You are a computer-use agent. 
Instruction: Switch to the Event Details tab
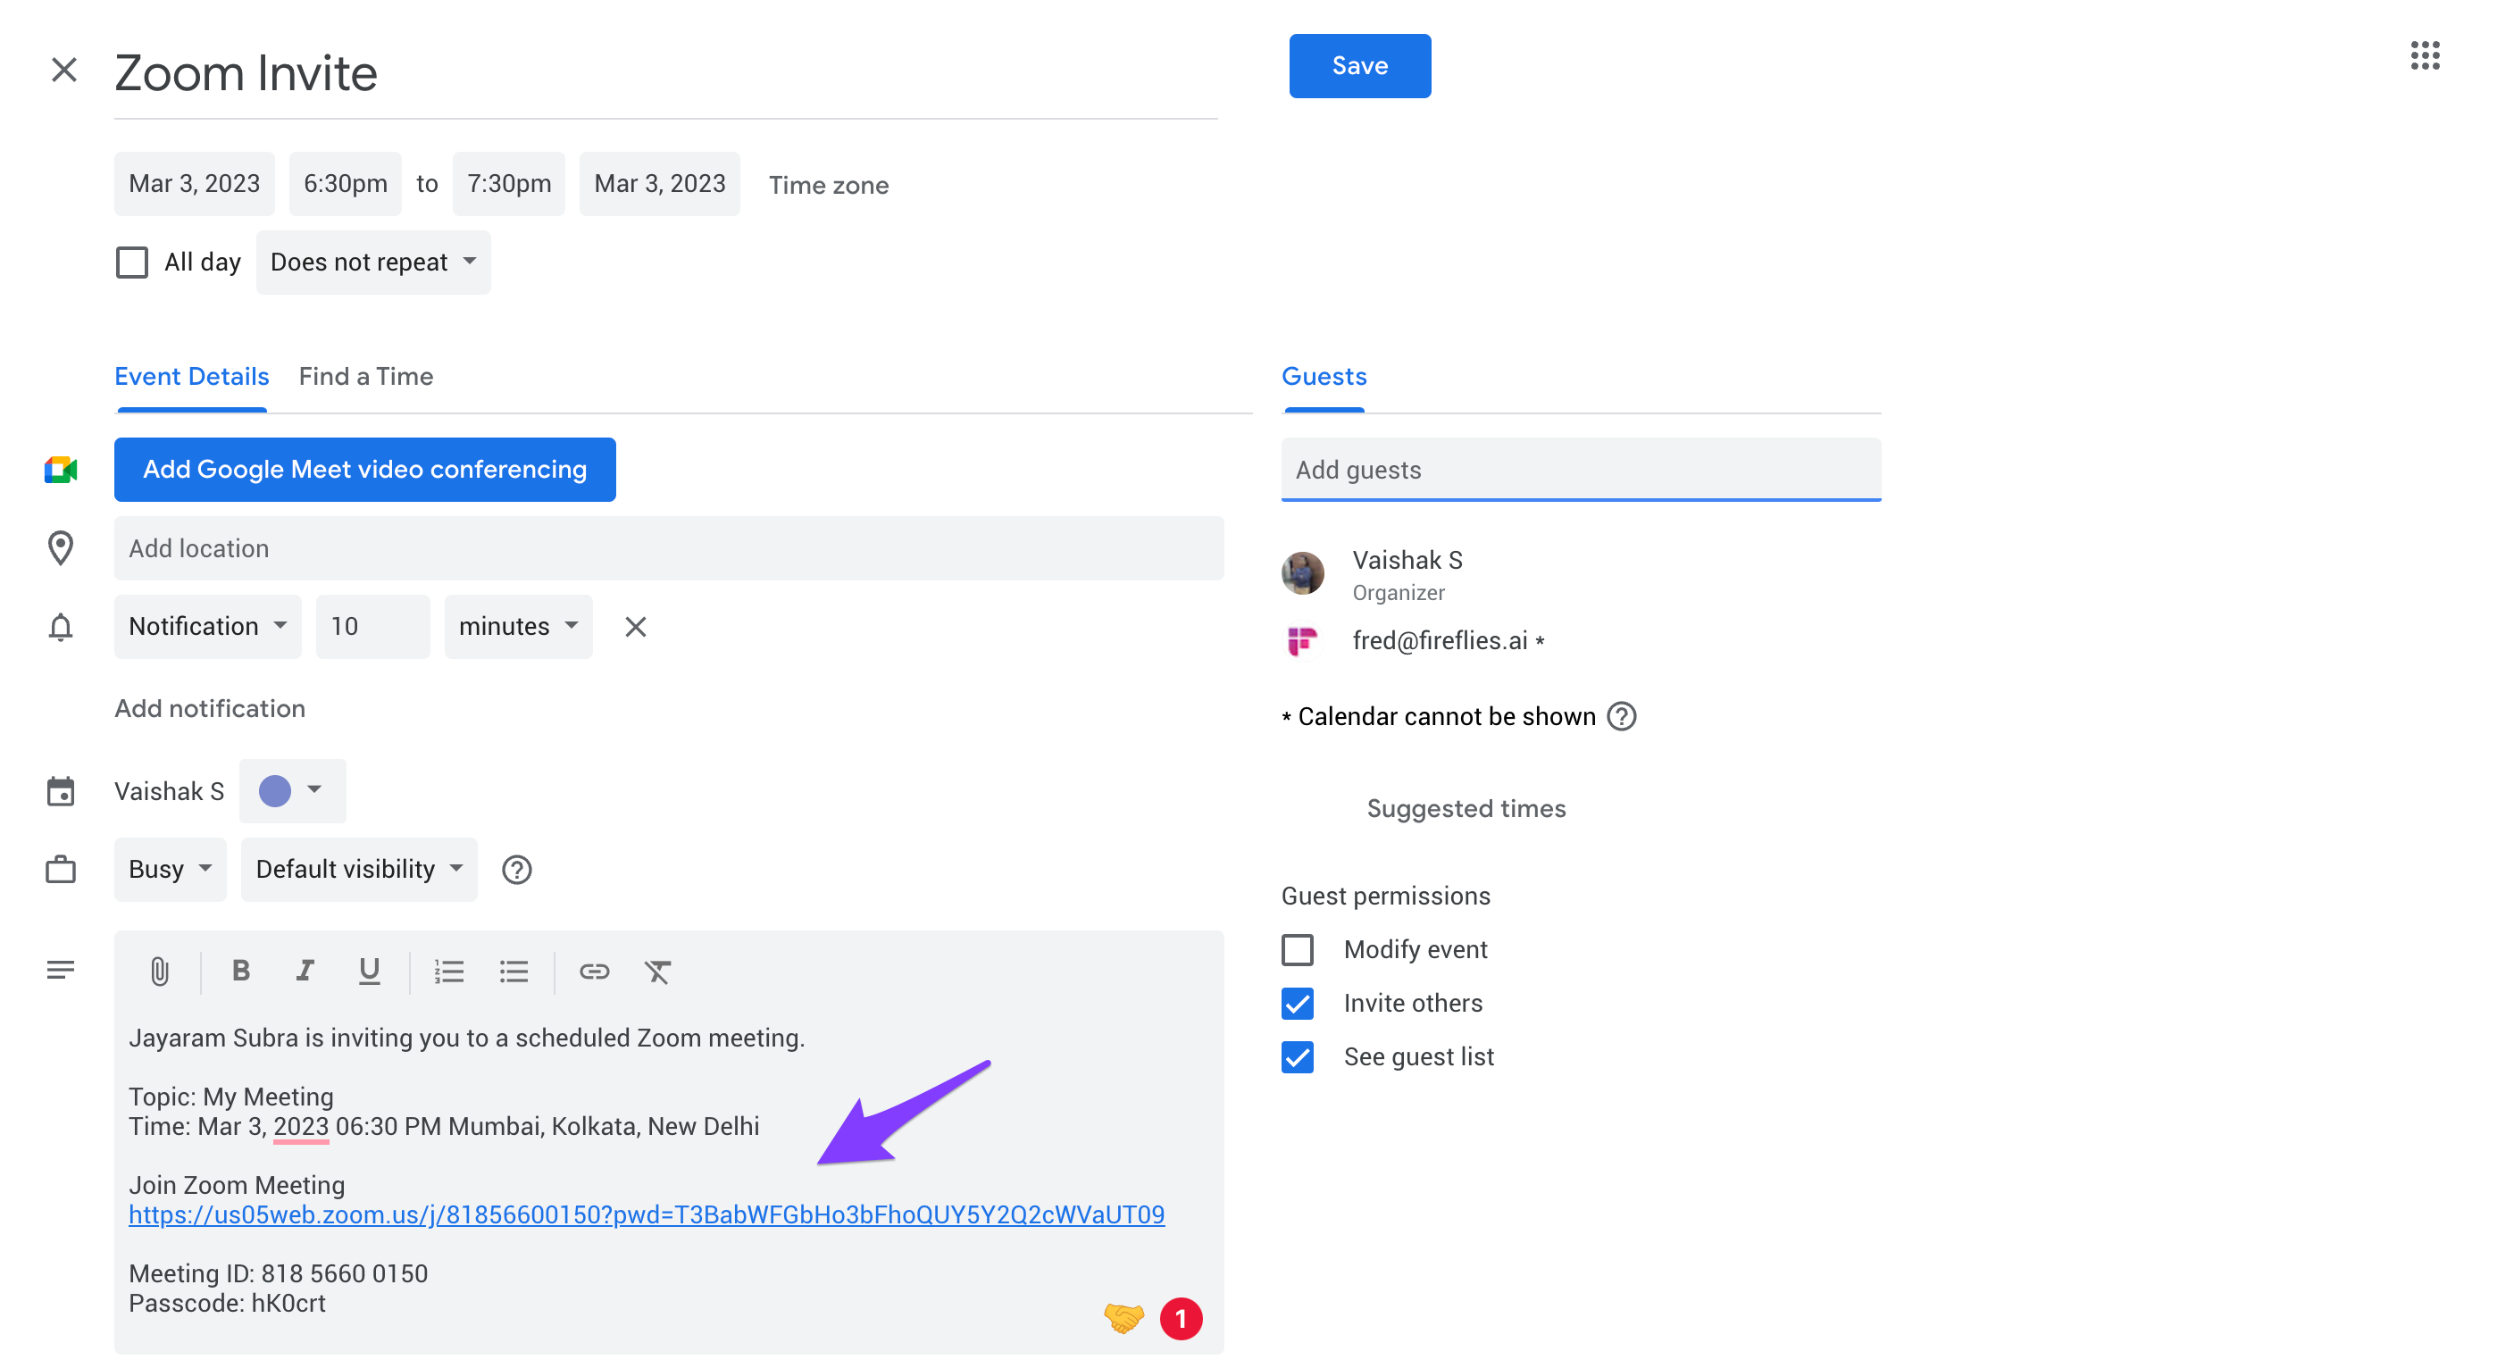(191, 377)
